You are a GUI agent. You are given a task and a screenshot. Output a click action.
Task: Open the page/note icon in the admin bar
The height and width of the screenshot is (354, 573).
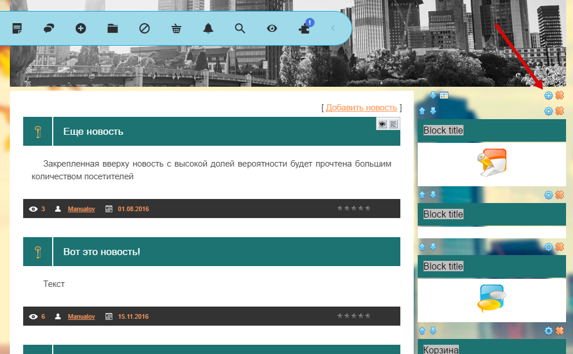(x=17, y=28)
